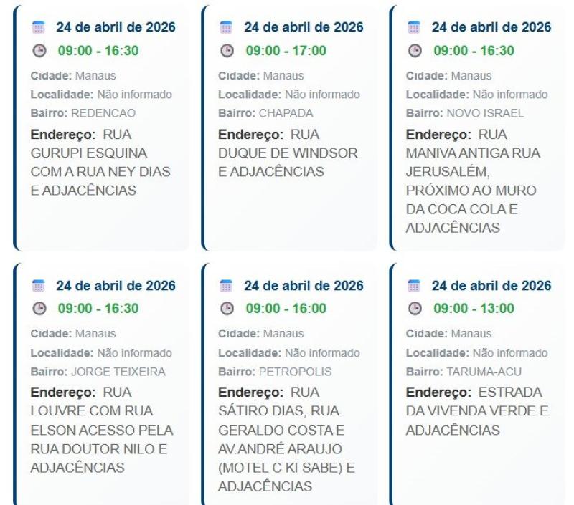Click the 09:00 - 17:00 time range
The image size is (574, 505).
pyautogui.click(x=286, y=51)
